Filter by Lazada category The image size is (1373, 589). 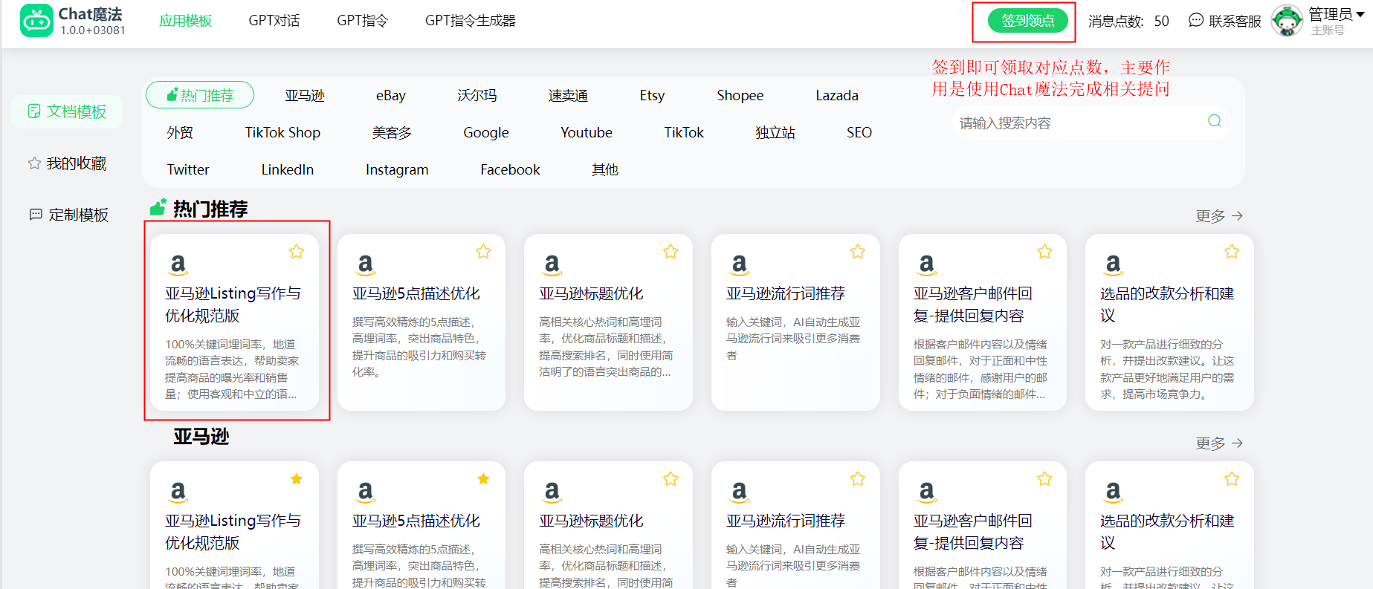(x=837, y=95)
